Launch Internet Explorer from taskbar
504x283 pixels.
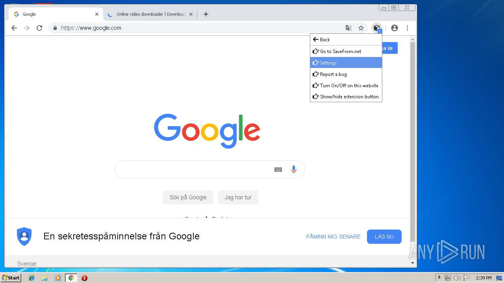(x=31, y=278)
